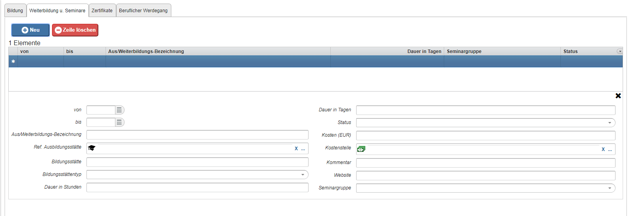Clear the Kostenstelle field with X
629x216 pixels.
603,149
